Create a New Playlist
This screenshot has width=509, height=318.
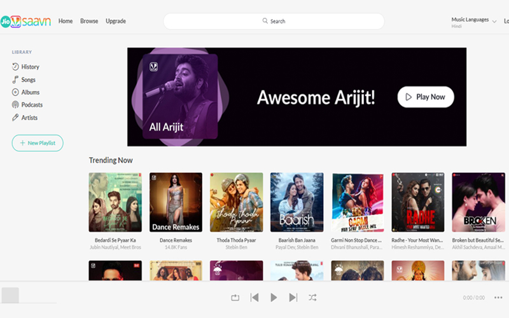click(x=38, y=143)
